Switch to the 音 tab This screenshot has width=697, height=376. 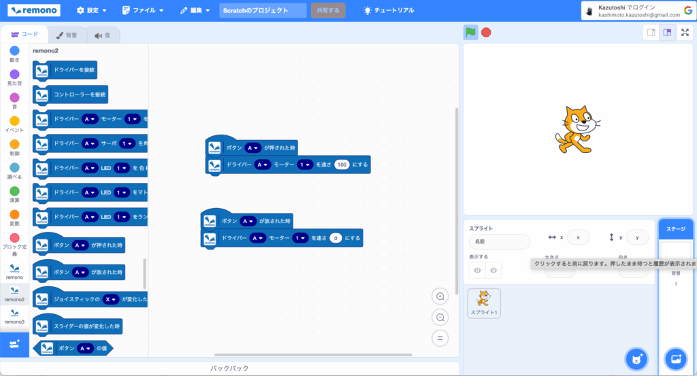(x=103, y=35)
